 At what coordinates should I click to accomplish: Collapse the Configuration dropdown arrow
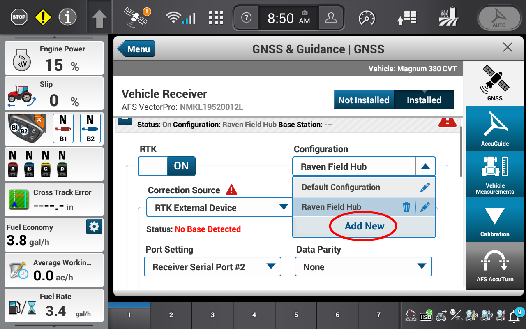click(426, 167)
